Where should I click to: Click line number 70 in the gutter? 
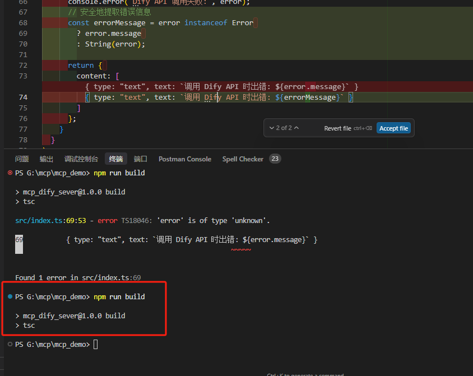tap(23, 44)
